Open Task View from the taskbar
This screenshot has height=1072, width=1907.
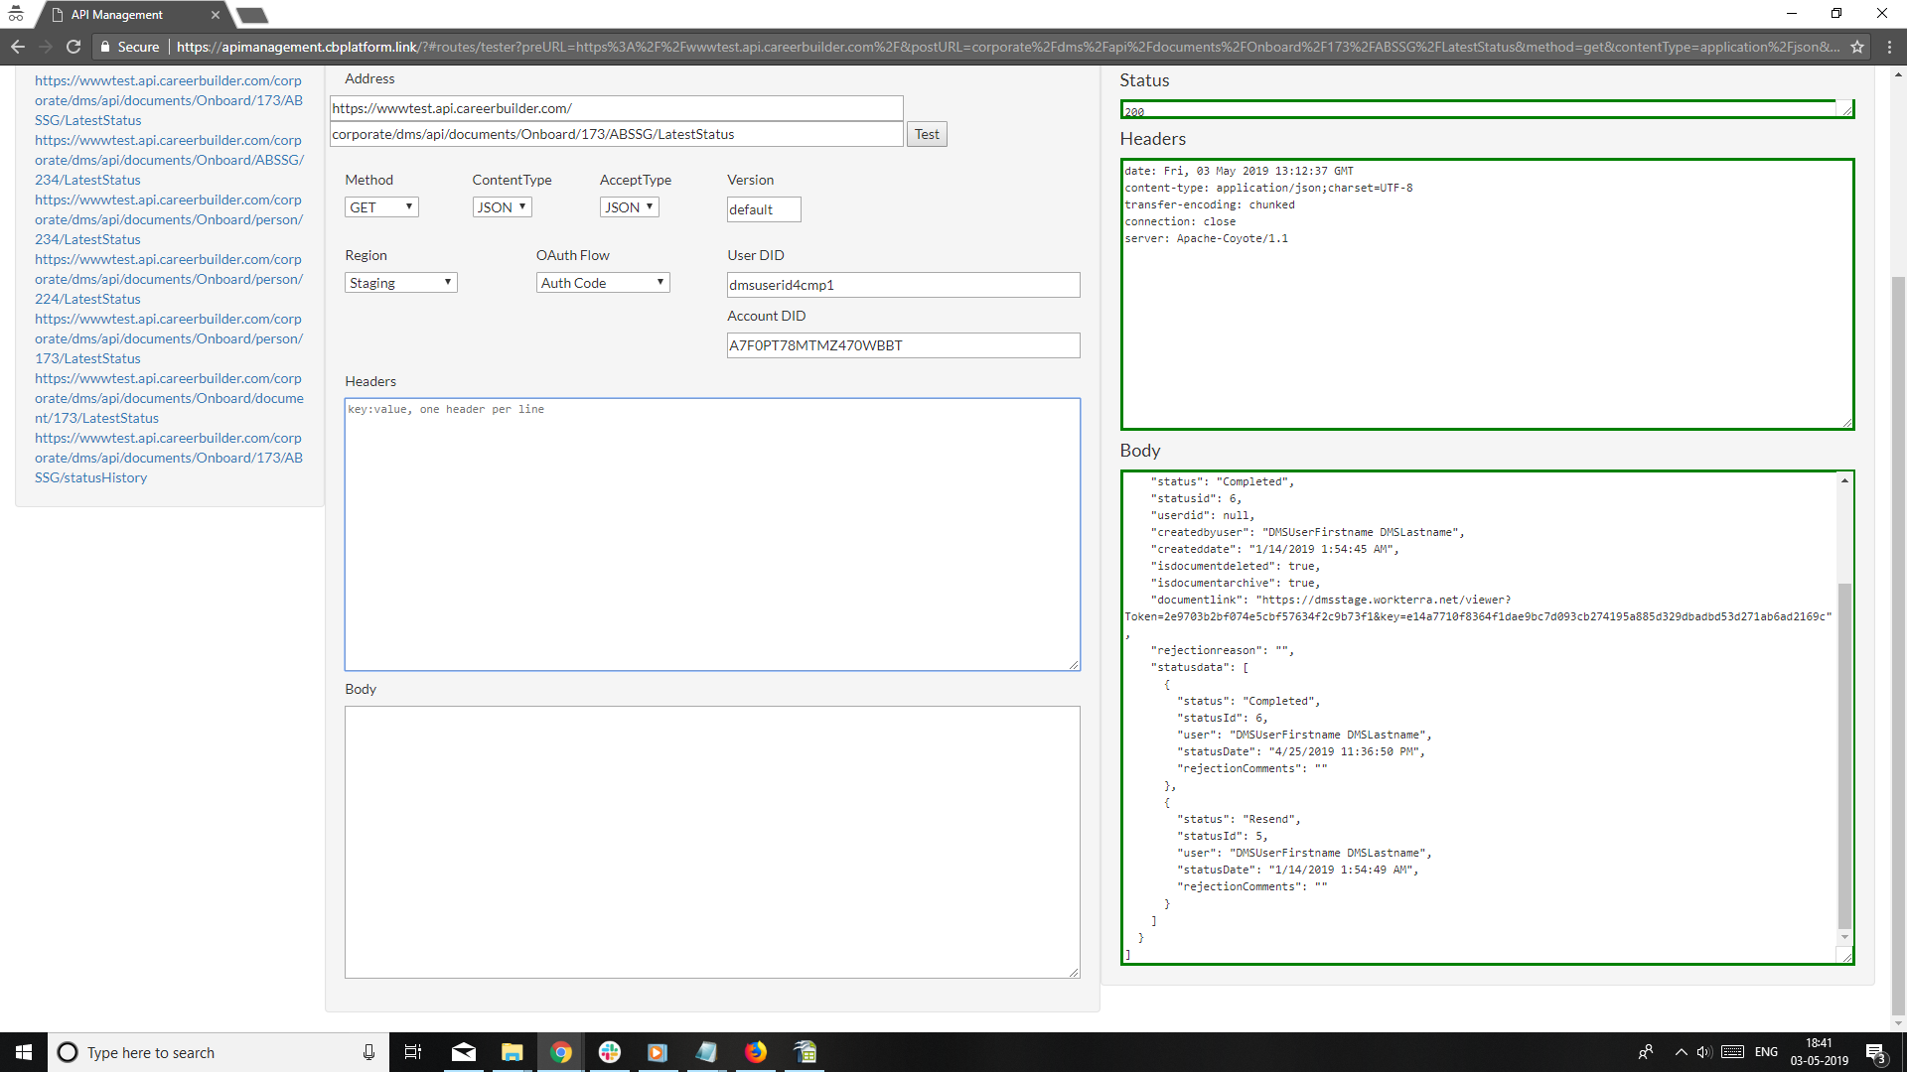tap(413, 1052)
